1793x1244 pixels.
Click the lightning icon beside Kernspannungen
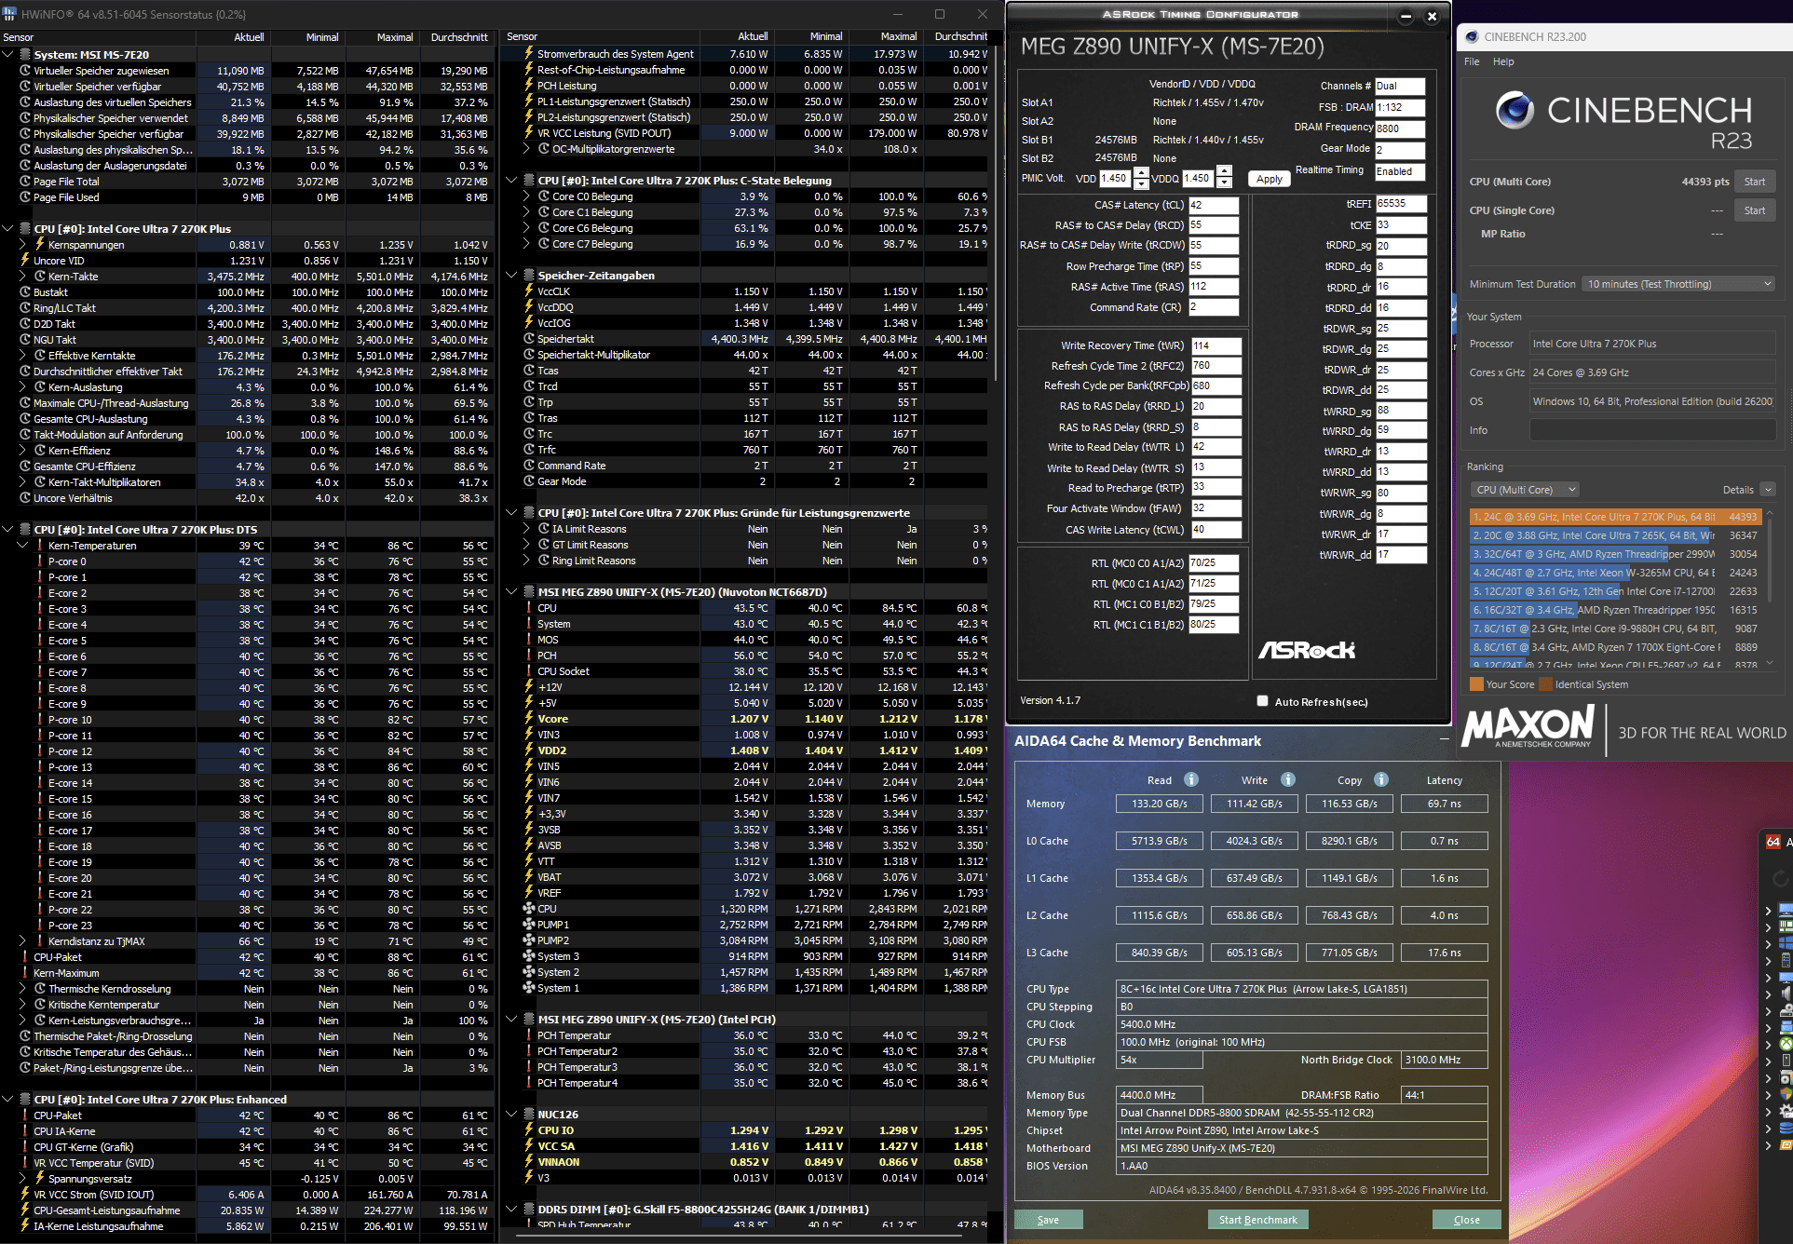40,245
